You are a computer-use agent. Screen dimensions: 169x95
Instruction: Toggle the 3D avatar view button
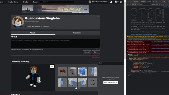click(52, 66)
